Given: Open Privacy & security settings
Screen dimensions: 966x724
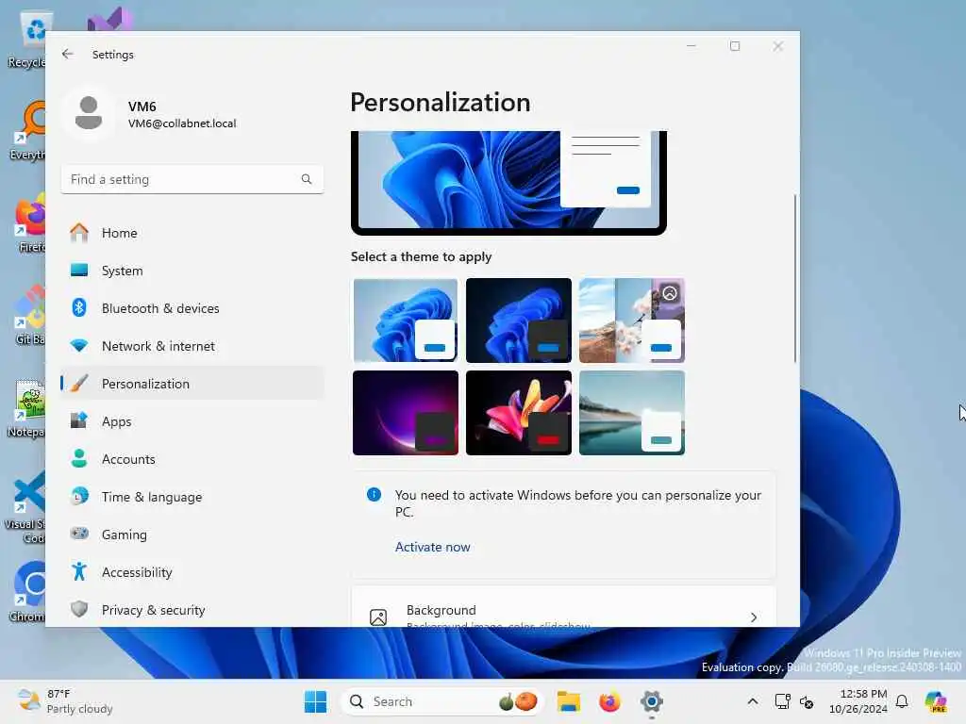Looking at the screenshot, I should coord(192,610).
